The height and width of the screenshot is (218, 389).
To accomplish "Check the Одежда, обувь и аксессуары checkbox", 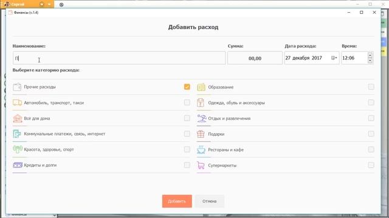I will (371, 102).
